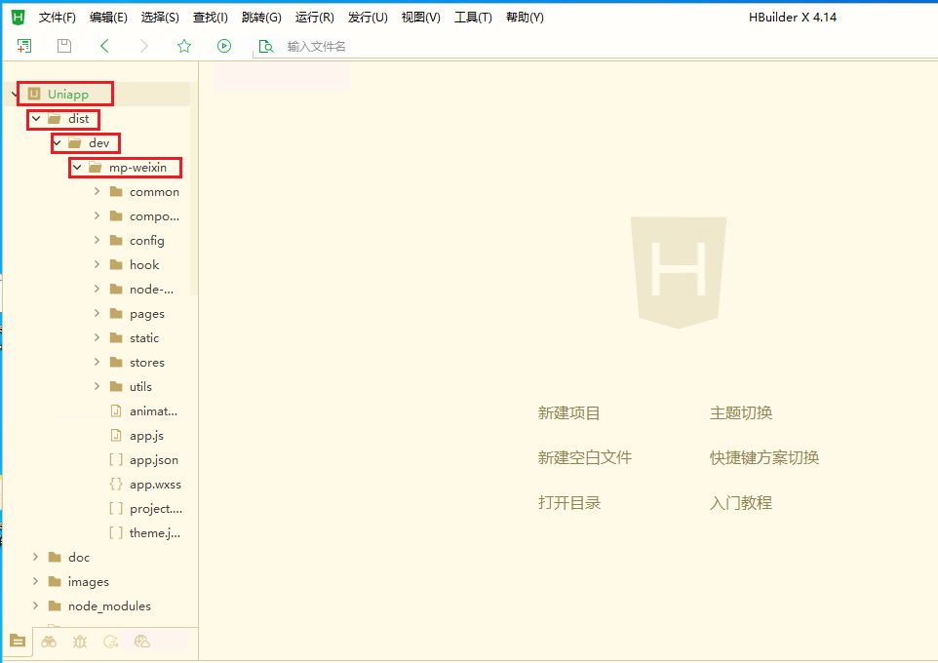Image resolution: width=938 pixels, height=663 pixels.
Task: Open the 发行(U) menu
Action: coord(368,18)
